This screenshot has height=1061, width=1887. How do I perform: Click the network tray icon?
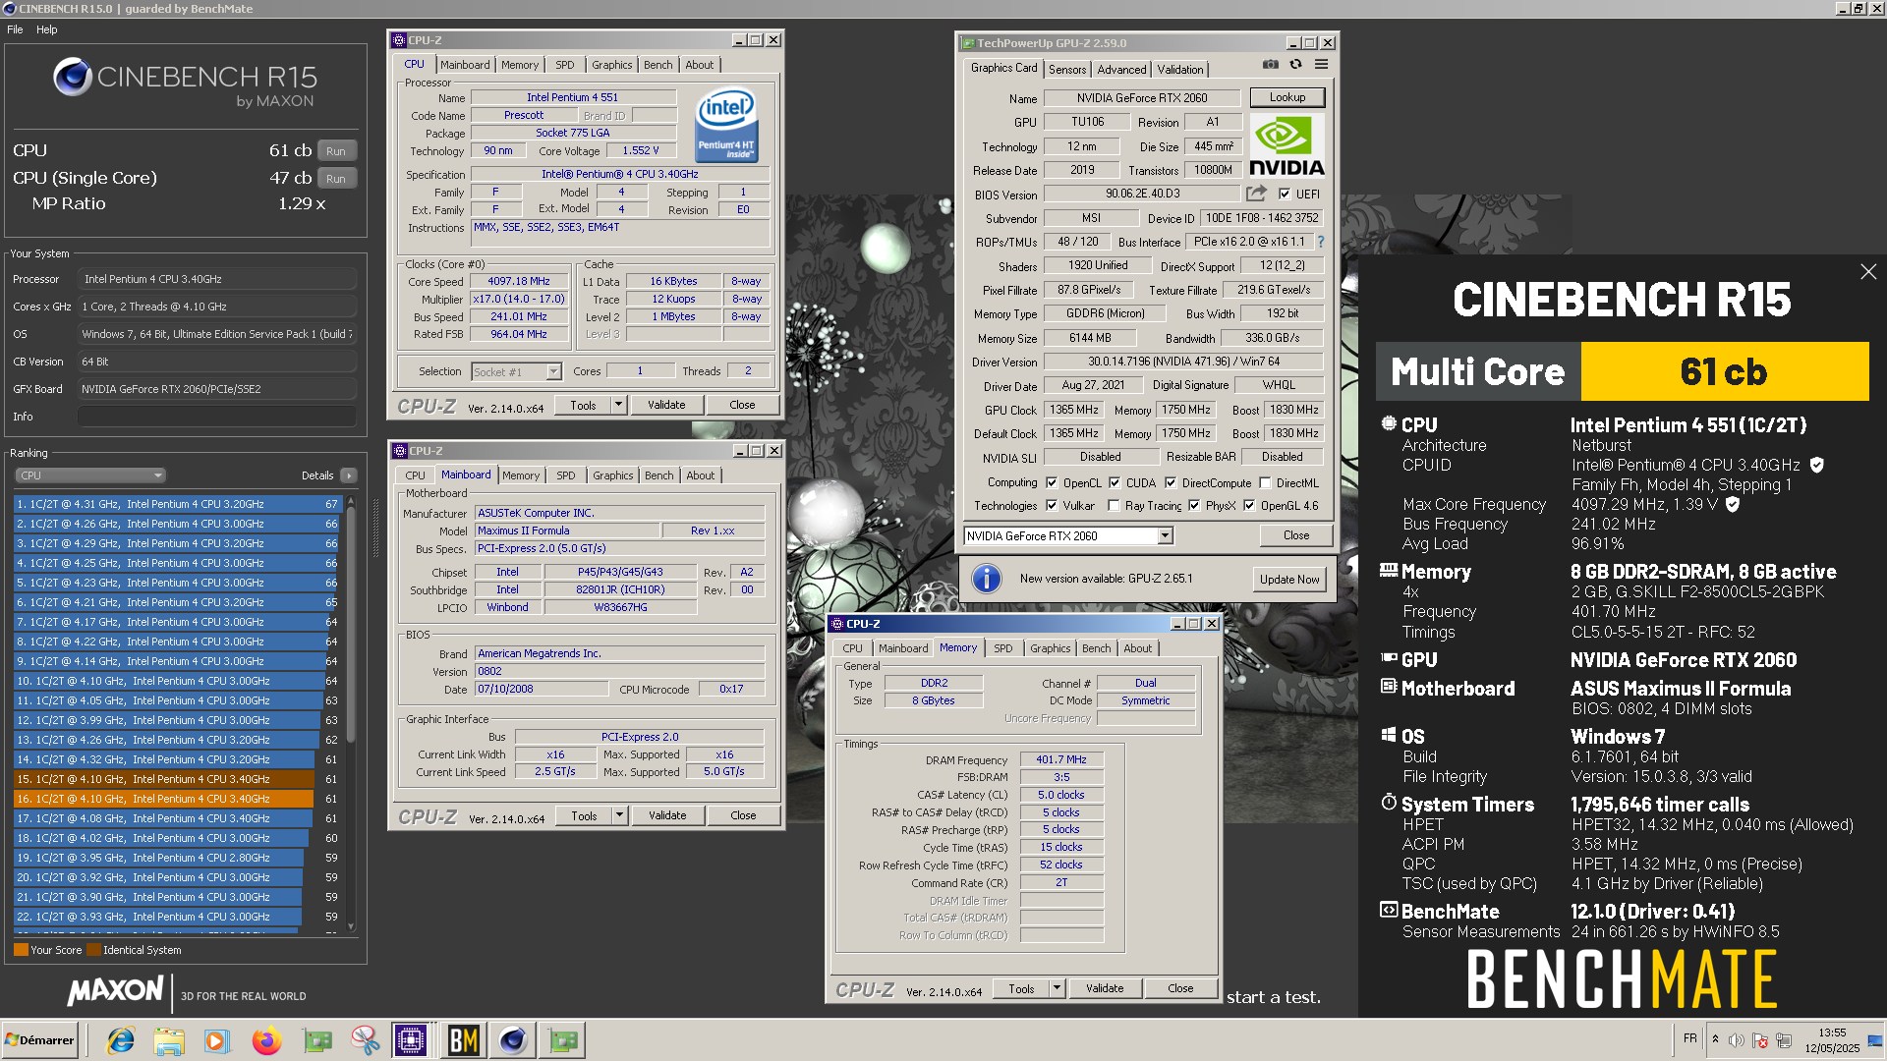pyautogui.click(x=1784, y=1040)
